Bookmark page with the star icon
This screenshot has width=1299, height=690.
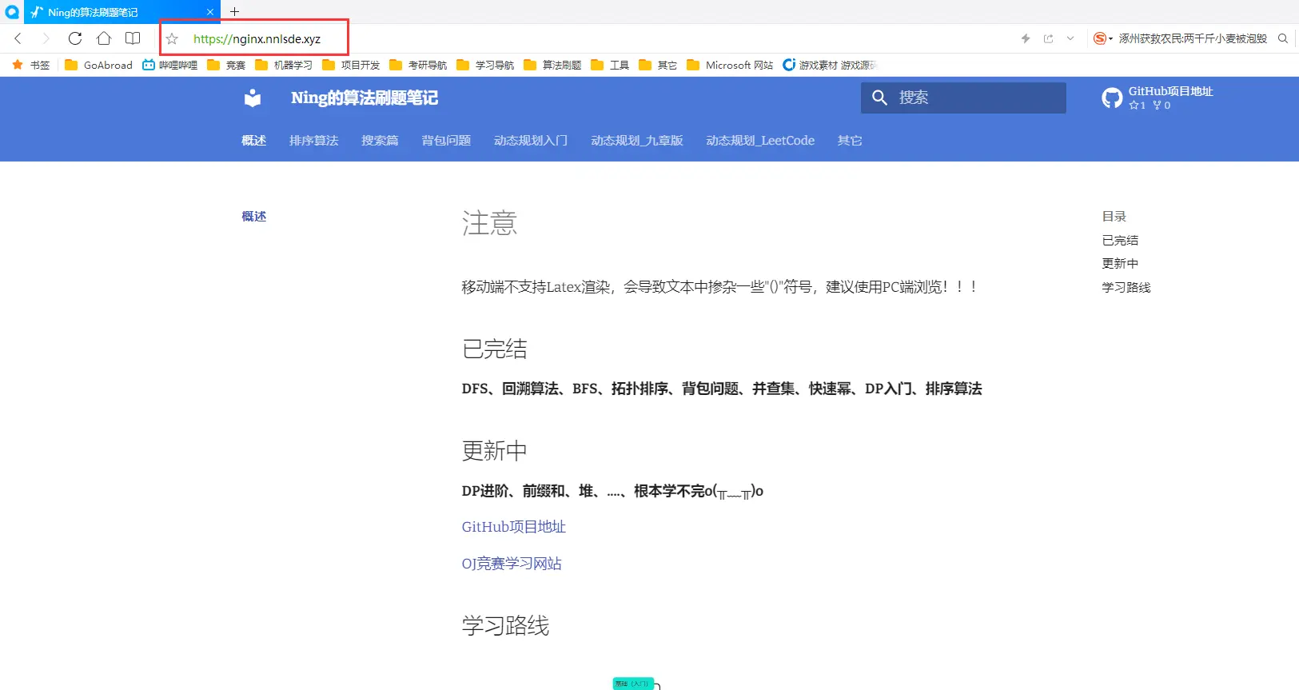172,38
